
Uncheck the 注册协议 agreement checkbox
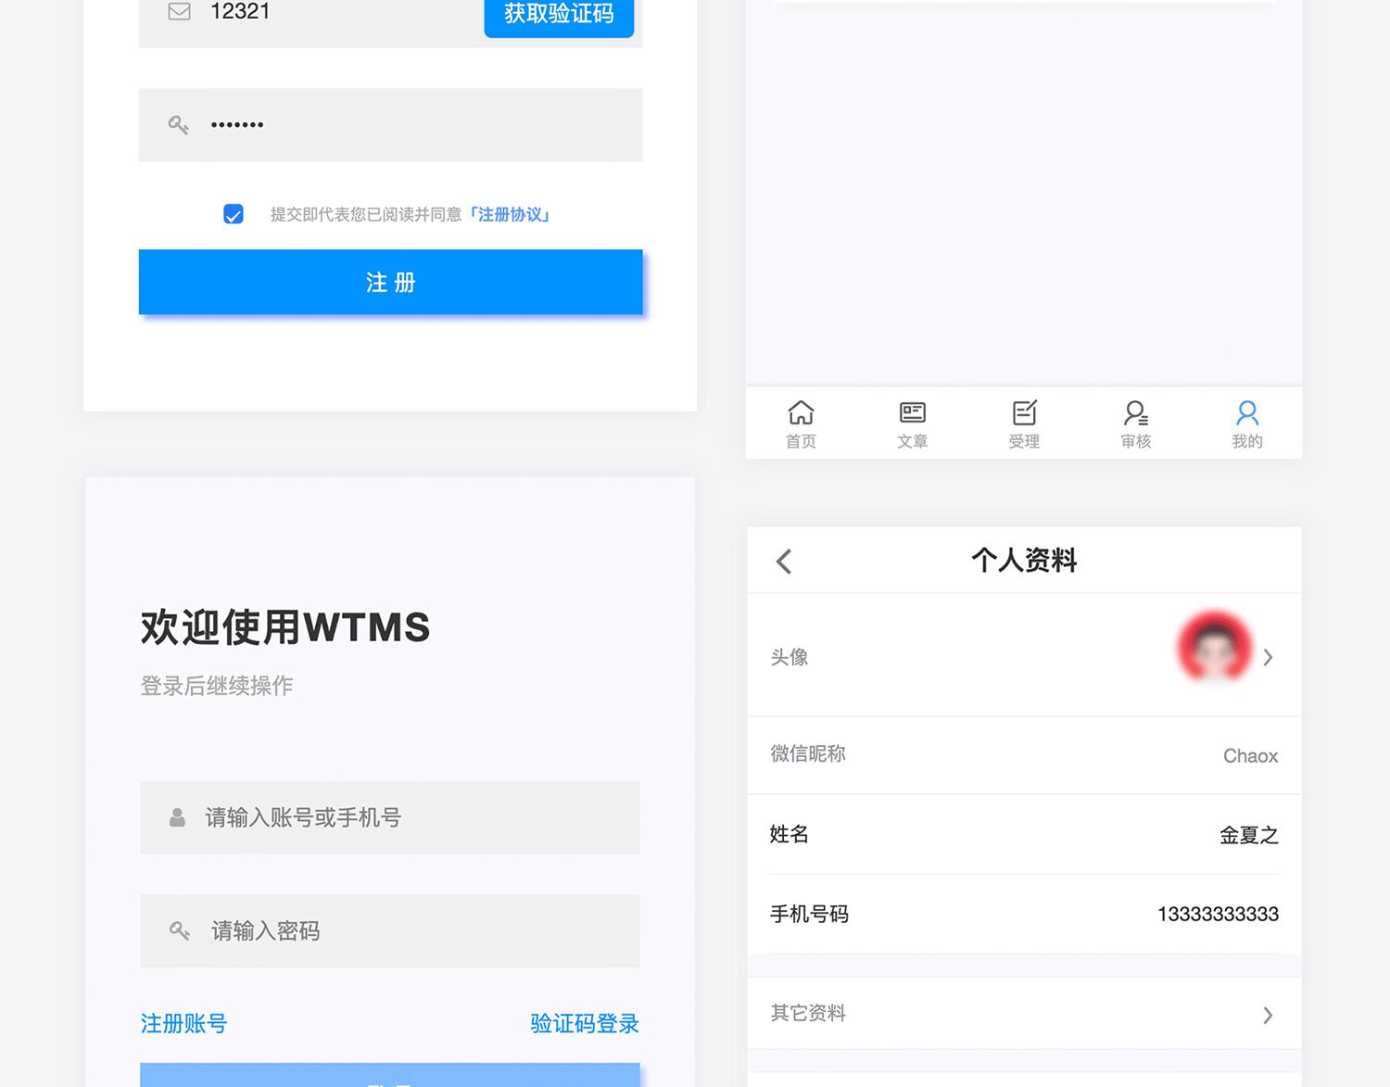pos(234,215)
